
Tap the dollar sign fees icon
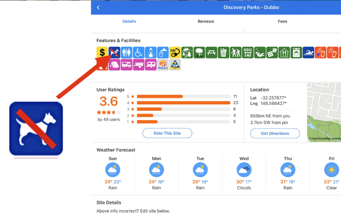[102, 52]
